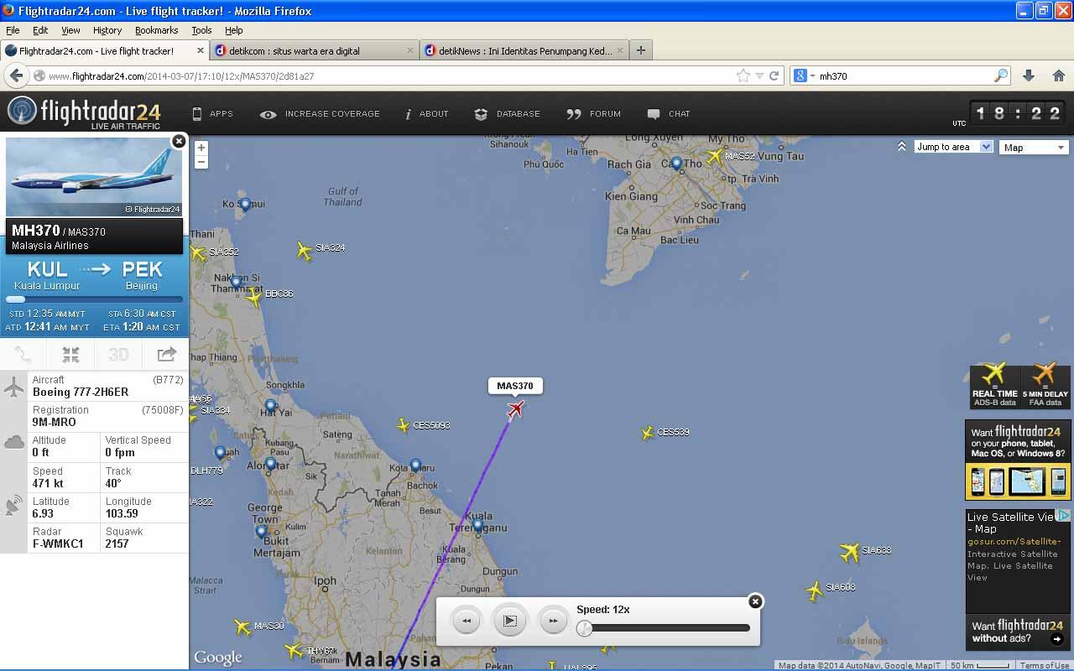Viewport: 1074px width, 671px height.
Task: Open the Tools menu
Action: (x=201, y=30)
